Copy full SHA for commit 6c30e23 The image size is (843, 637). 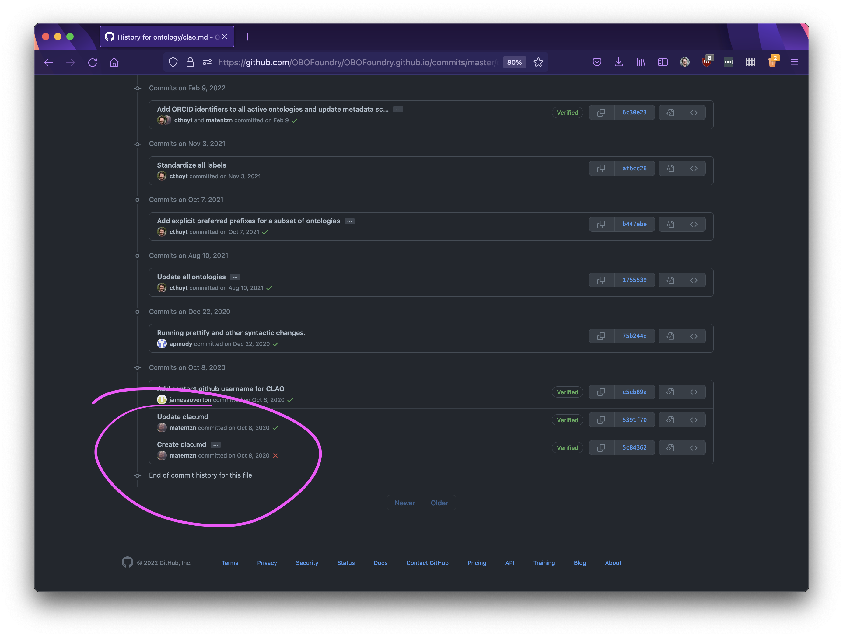[601, 112]
